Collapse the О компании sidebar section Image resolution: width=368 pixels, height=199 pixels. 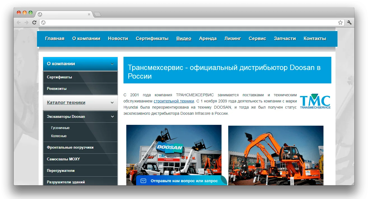112,64
